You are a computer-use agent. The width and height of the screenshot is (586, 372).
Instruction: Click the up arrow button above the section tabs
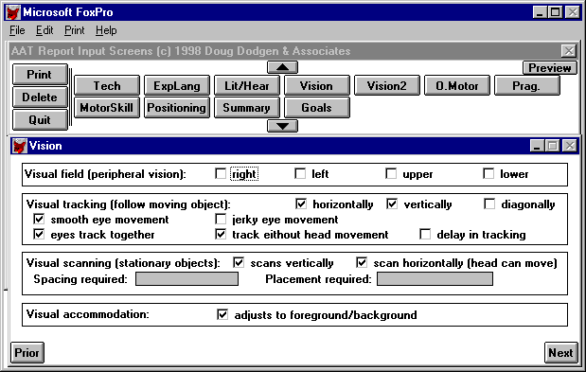(282, 67)
